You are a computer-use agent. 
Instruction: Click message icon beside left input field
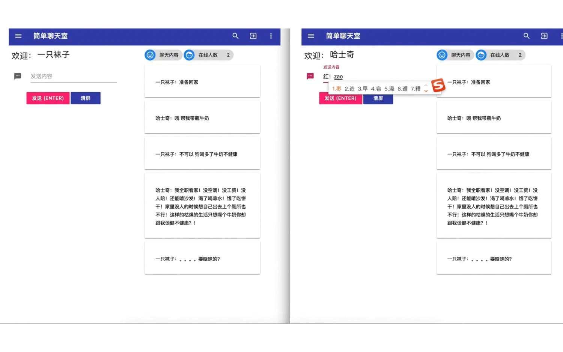[x=18, y=76]
